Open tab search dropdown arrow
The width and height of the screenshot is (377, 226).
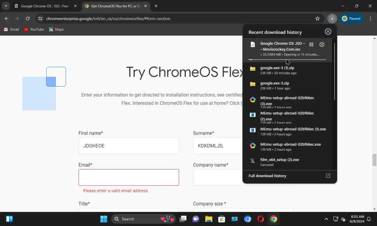6,6
